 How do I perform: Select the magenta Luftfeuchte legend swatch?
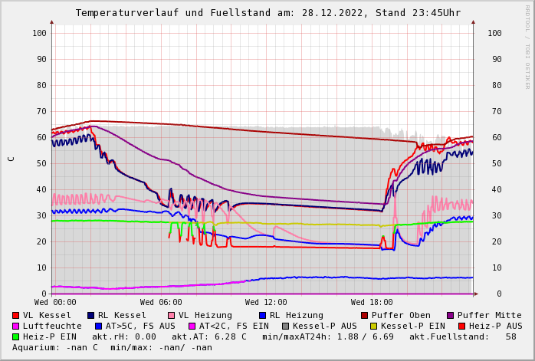pyautogui.click(x=16, y=327)
